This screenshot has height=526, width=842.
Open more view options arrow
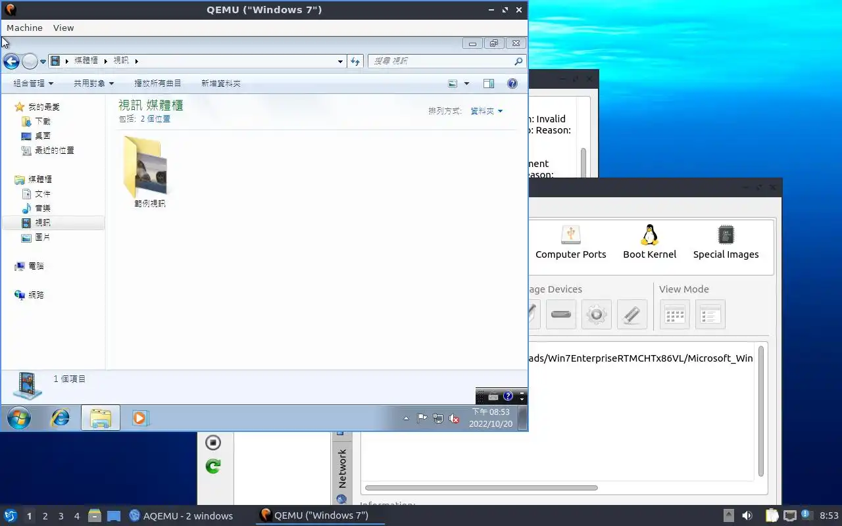pyautogui.click(x=467, y=84)
